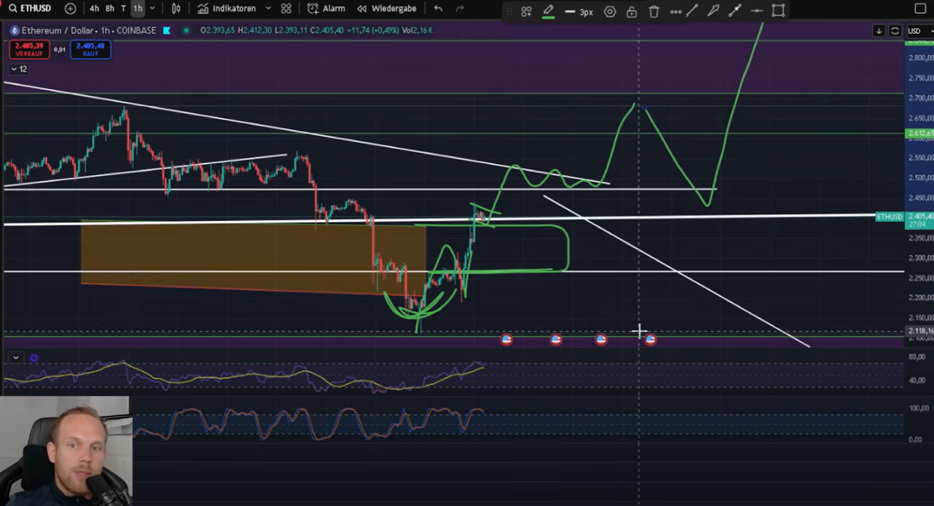Toggle the drawing lock icon
The height and width of the screenshot is (506, 934).
click(x=632, y=11)
